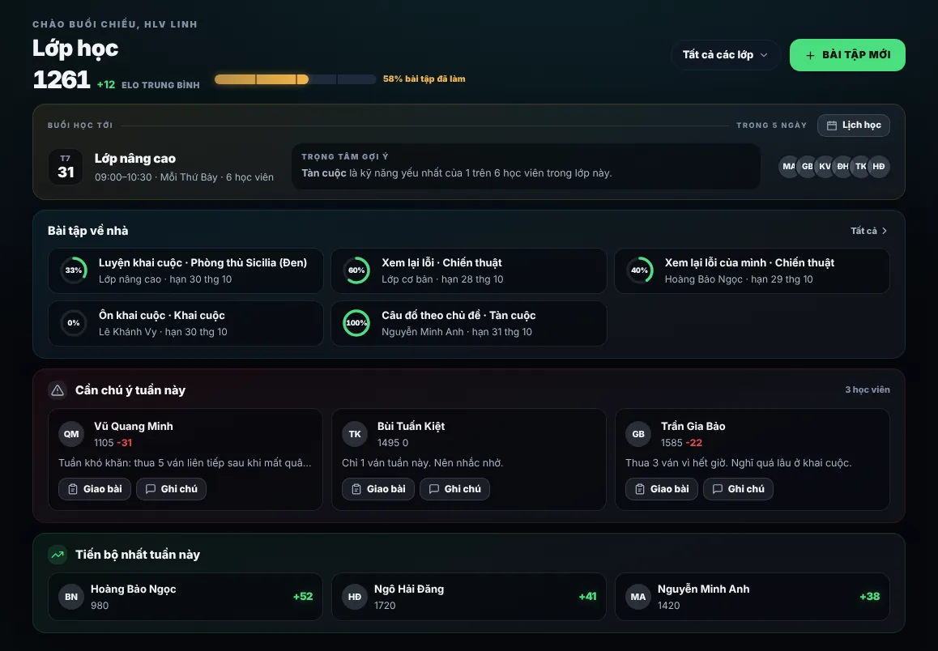Click the "-22" ELO change for Trần Gia Bảo

694,443
